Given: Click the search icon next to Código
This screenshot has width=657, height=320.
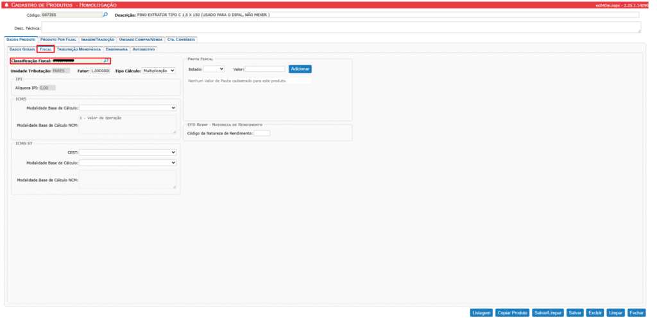Looking at the screenshot, I should pyautogui.click(x=105, y=14).
